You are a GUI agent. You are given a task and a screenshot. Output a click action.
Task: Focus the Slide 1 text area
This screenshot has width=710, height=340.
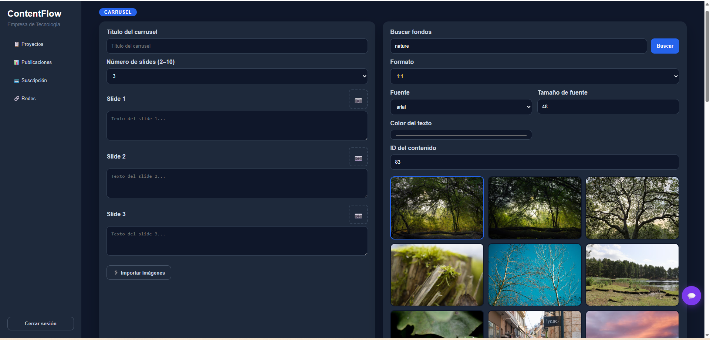tap(237, 126)
